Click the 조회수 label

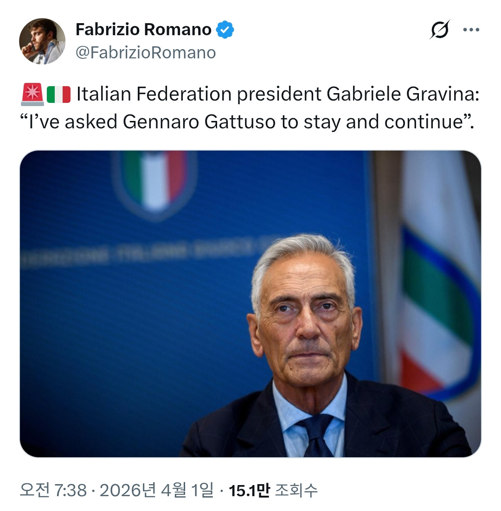(296, 490)
